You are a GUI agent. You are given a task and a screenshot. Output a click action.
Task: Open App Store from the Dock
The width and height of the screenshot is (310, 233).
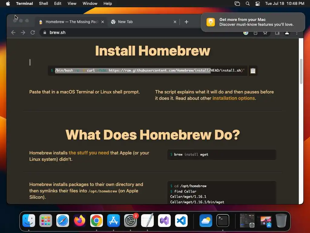[x=114, y=221]
